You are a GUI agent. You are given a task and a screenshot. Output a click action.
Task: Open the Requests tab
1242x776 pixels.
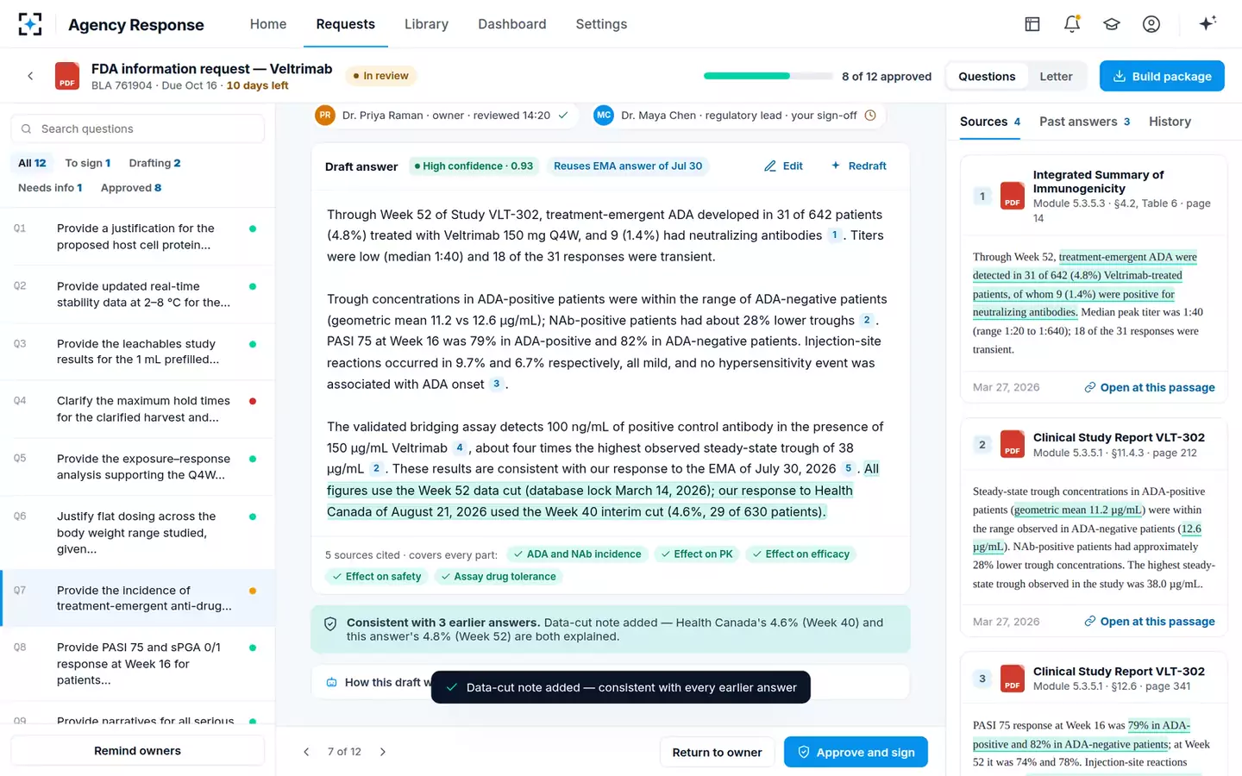point(345,24)
